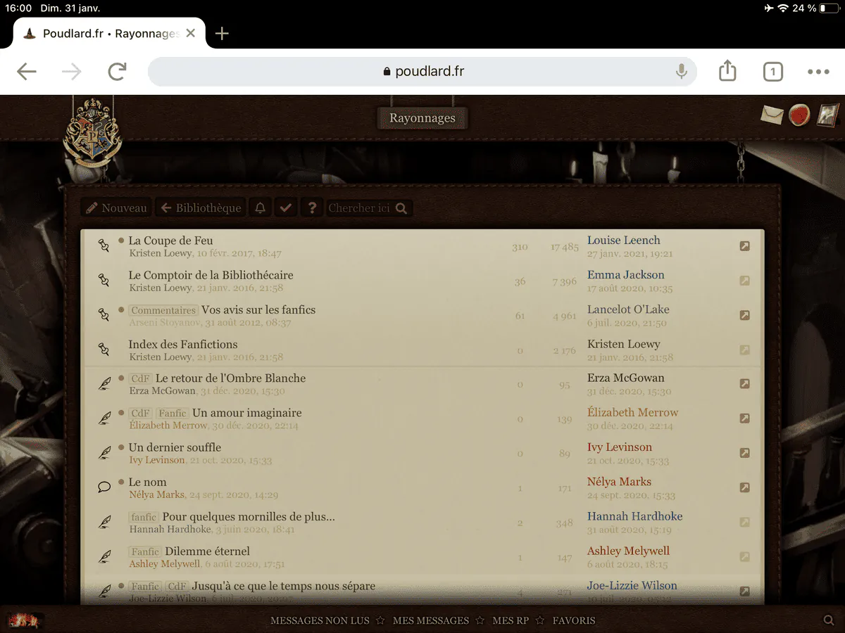Open topic Dilemme éternel
The height and width of the screenshot is (633, 845).
pos(208,551)
